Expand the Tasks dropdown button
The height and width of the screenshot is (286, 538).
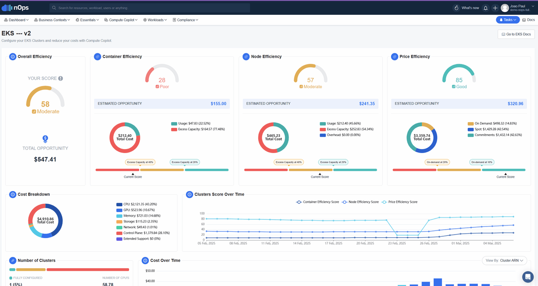[508, 20]
